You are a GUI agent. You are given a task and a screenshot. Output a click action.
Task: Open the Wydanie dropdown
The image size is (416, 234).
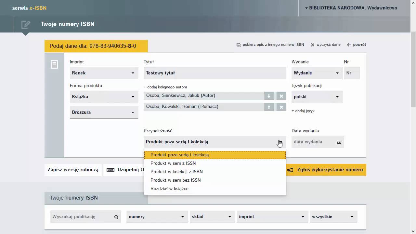tap(317, 73)
